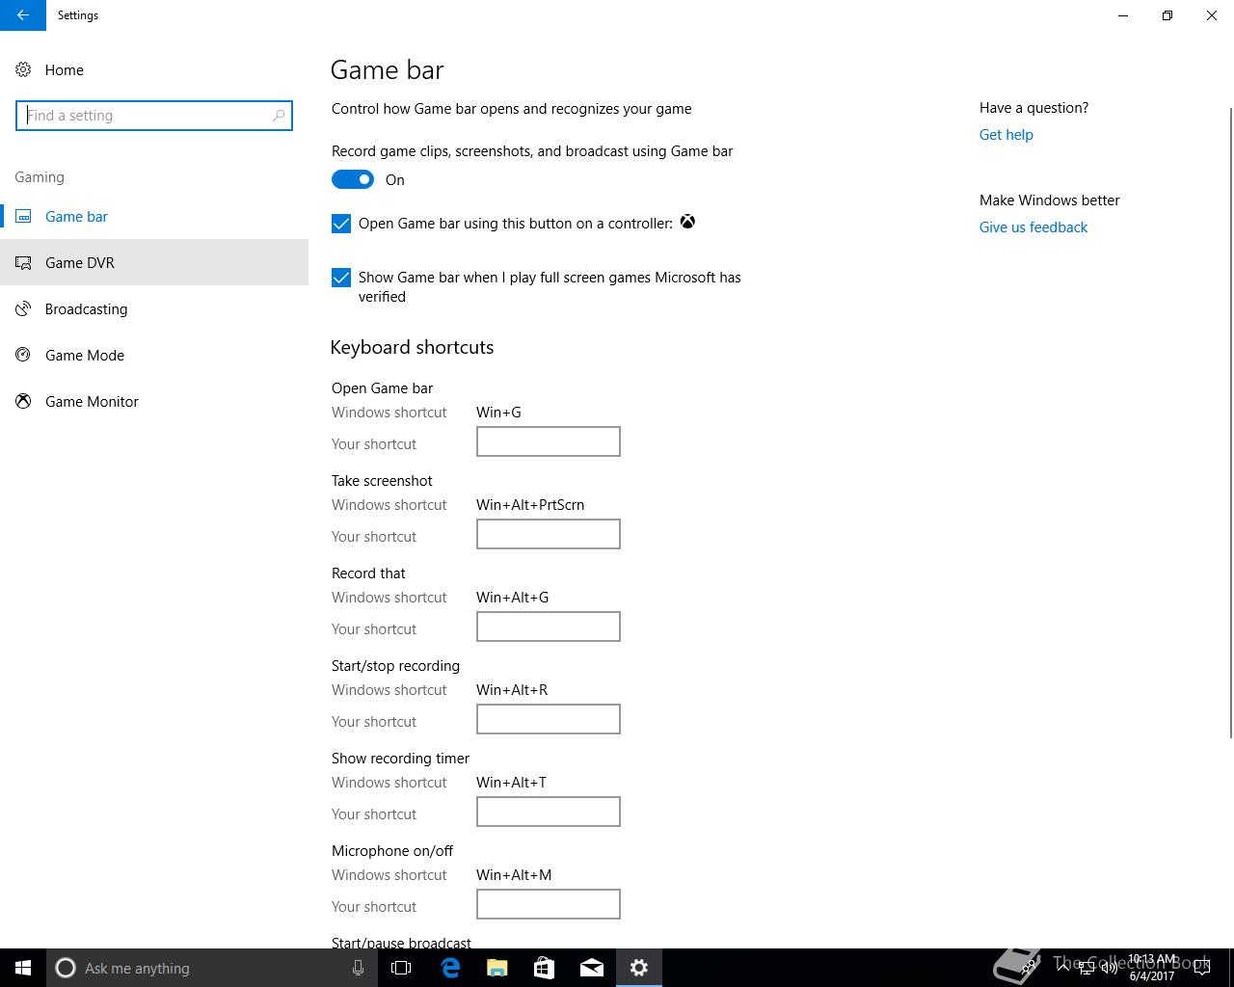Click the vertical scrollbar of the settings page

pos(1229,424)
